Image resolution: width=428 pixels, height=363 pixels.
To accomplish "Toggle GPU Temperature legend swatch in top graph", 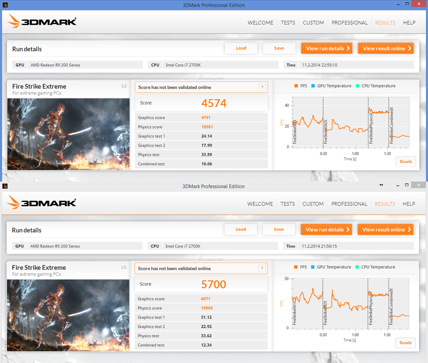I will tap(313, 86).
